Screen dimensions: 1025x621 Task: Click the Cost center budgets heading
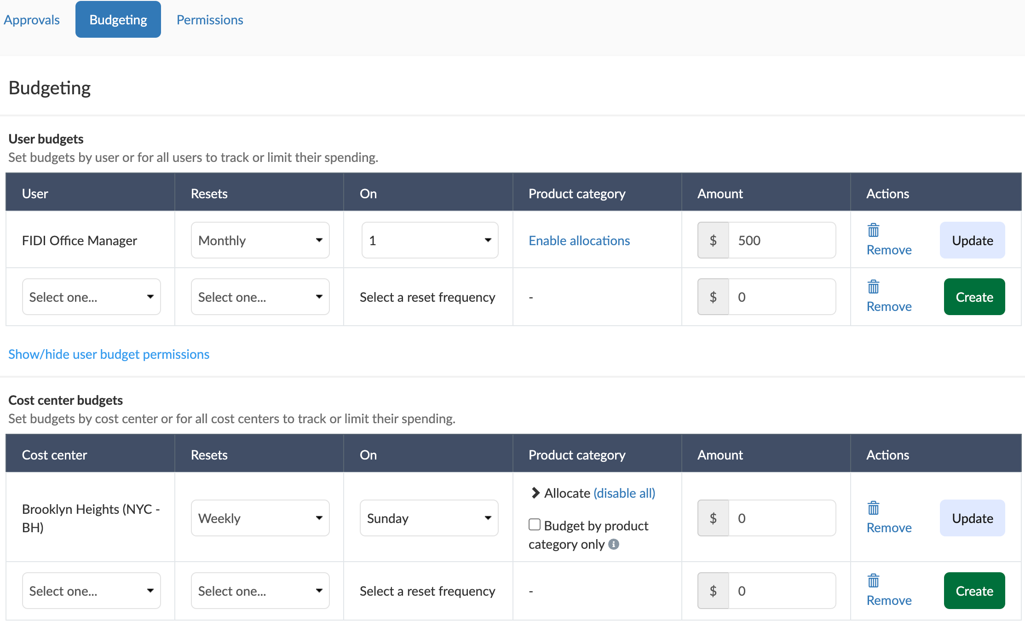click(x=66, y=400)
